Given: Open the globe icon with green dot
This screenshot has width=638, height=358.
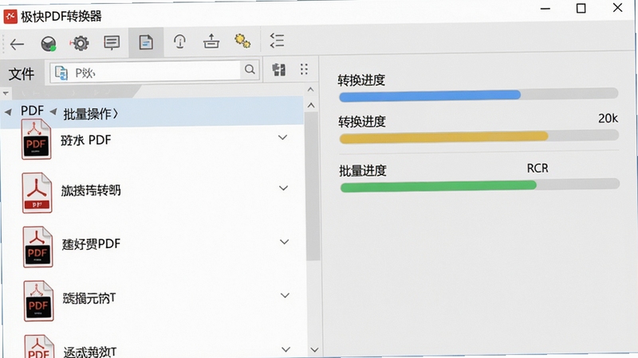Looking at the screenshot, I should click(x=49, y=44).
